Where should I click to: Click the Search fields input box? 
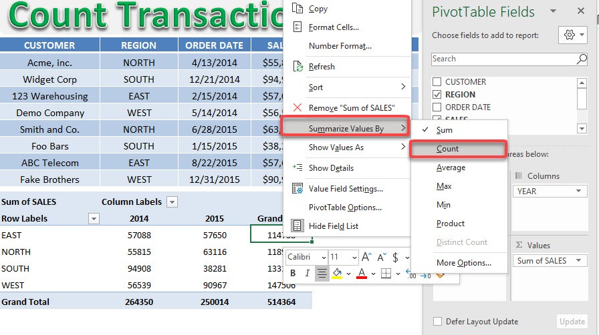503,59
